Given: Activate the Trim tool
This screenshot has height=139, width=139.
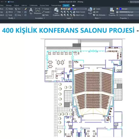Looking at the screenshot, I should [18, 9].
